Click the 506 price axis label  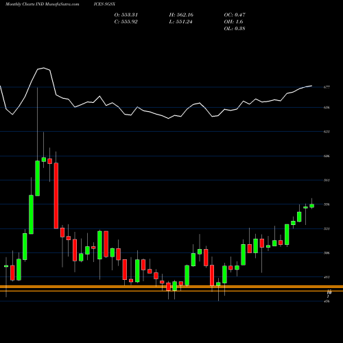pos(327,253)
